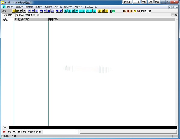Click the Restart program rewind icon
180x139 pixels.
[x=21, y=11]
